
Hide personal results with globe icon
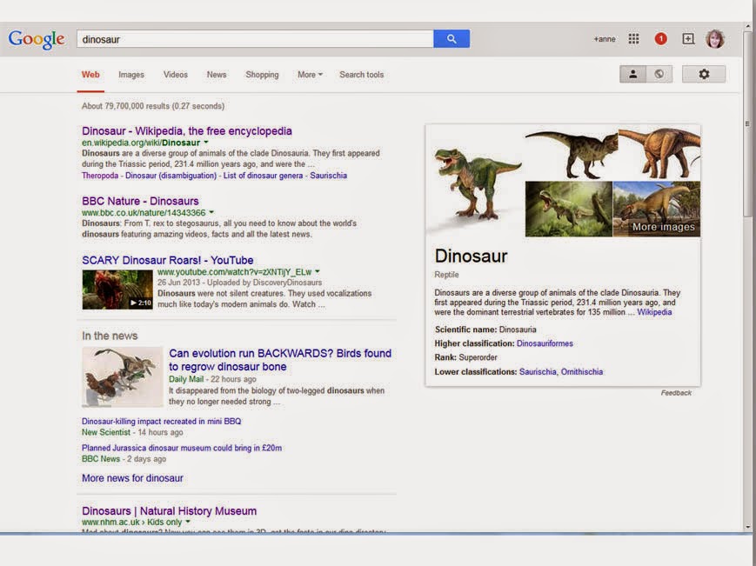click(659, 74)
